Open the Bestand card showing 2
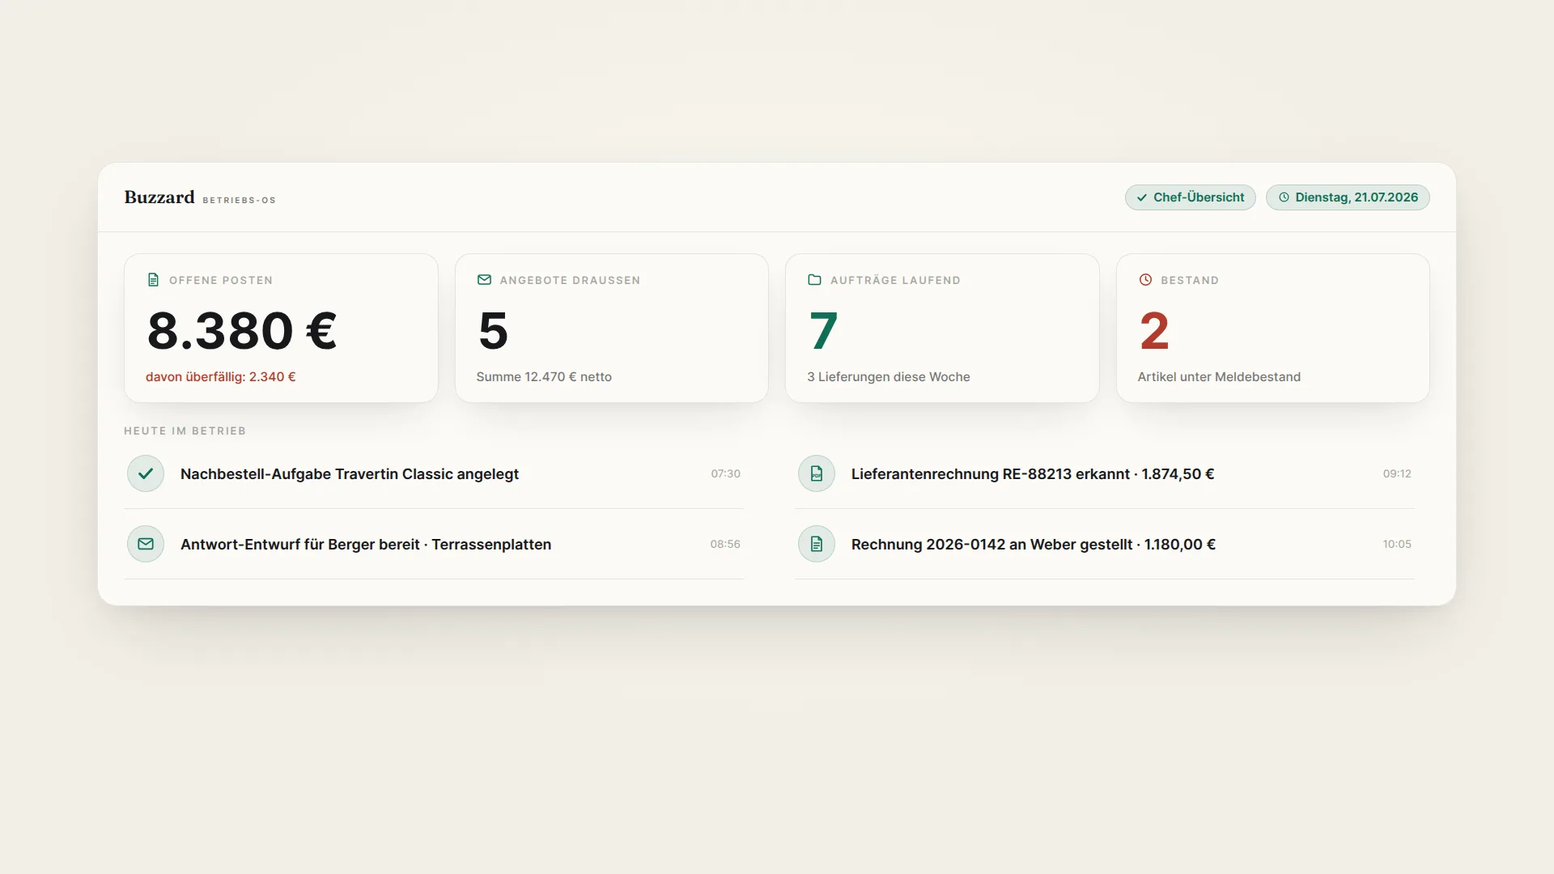This screenshot has height=874, width=1554. [1273, 328]
